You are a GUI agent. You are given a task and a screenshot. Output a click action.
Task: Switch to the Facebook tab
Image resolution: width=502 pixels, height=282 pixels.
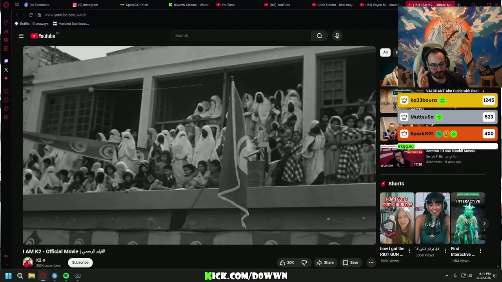point(37,5)
